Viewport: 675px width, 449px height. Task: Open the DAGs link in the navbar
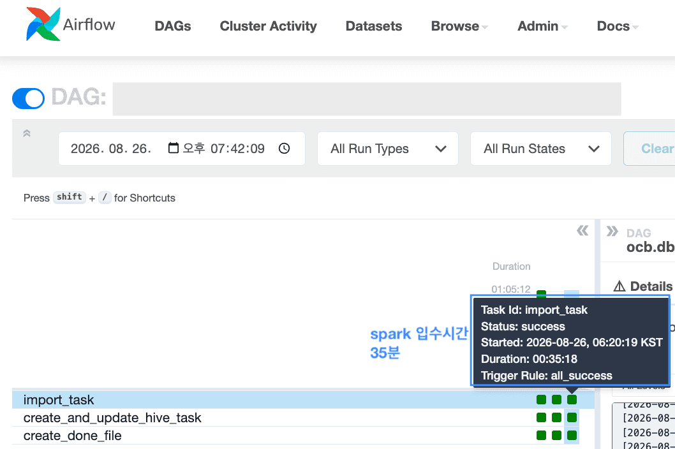(x=173, y=26)
